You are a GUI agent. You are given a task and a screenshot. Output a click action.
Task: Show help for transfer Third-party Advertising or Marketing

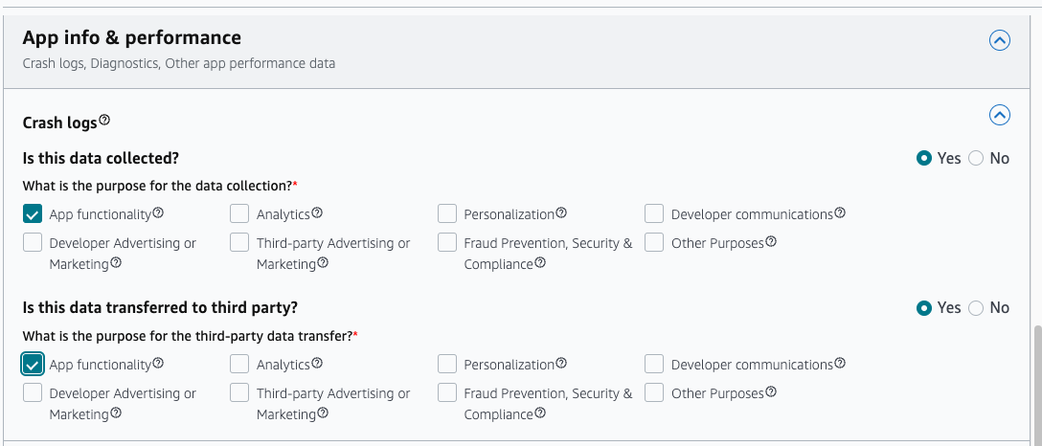click(x=323, y=413)
